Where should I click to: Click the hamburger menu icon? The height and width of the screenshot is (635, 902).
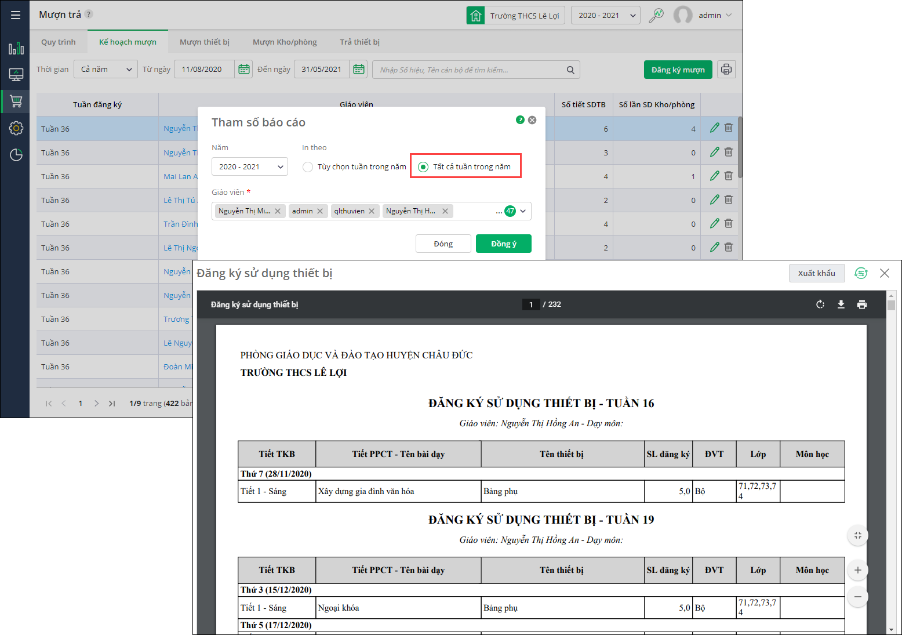[x=16, y=15]
